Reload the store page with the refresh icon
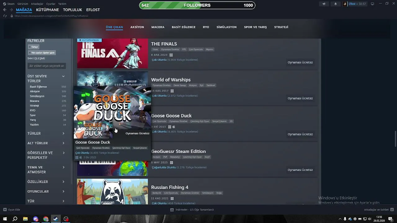This screenshot has height=223, width=397. 5,16
